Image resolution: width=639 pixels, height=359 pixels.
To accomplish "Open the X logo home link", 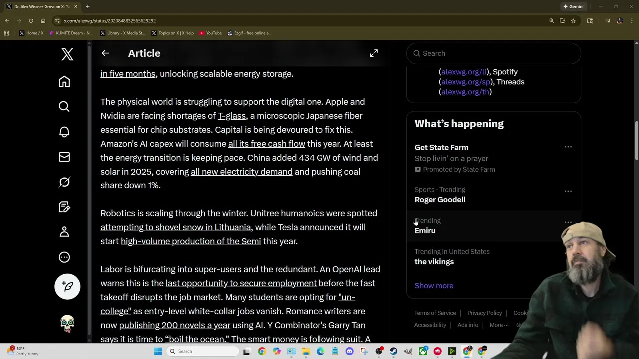I will pyautogui.click(x=67, y=54).
